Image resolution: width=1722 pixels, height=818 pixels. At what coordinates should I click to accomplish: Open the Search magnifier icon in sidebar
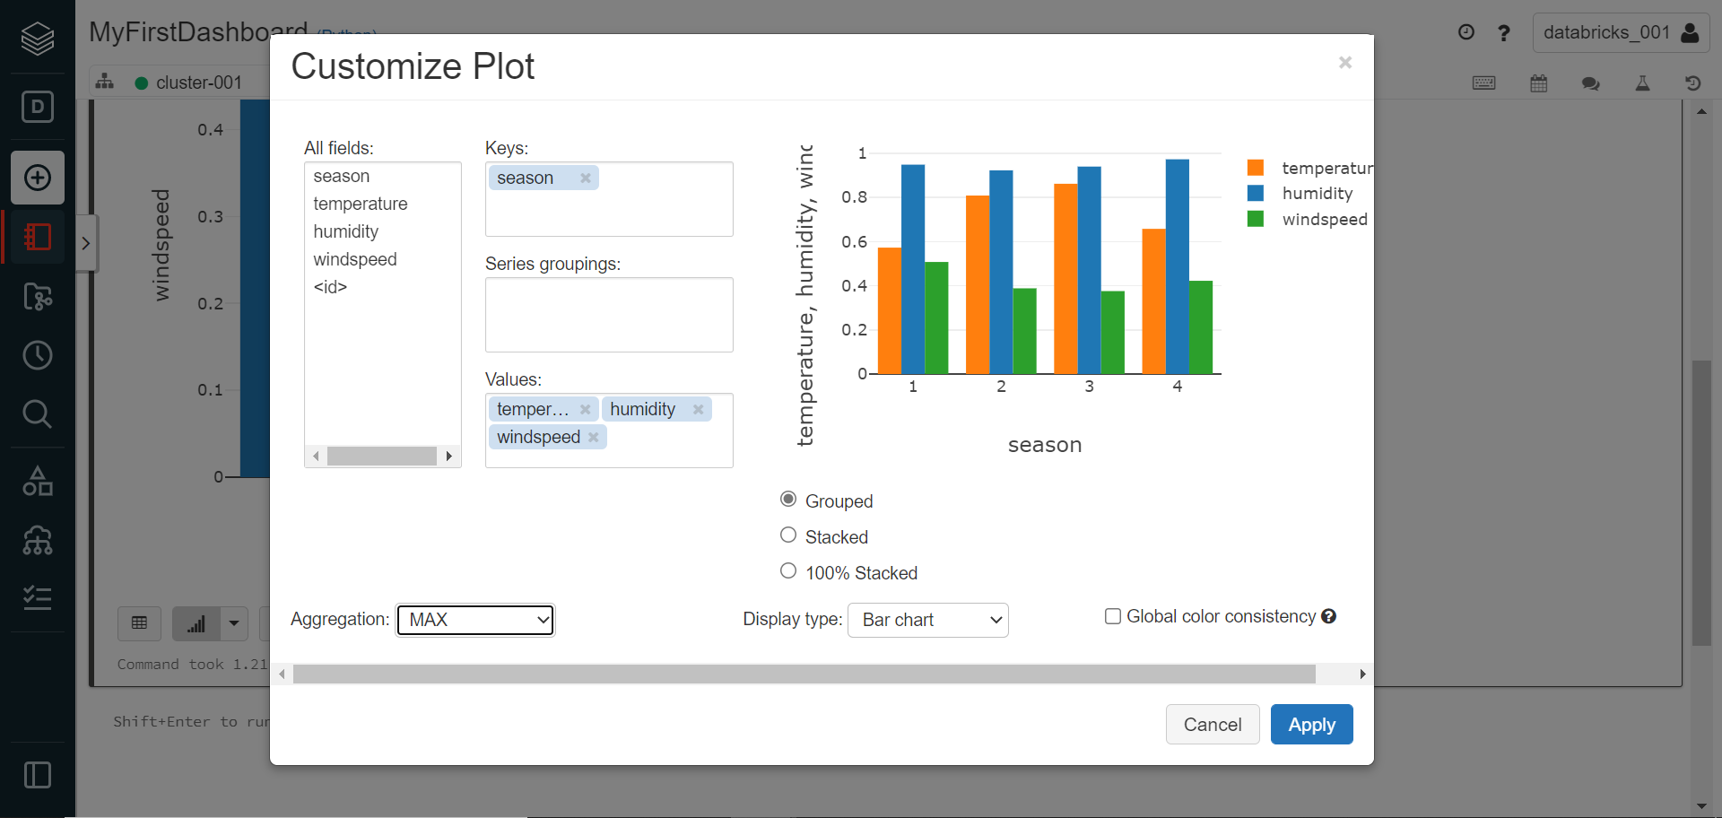[38, 413]
